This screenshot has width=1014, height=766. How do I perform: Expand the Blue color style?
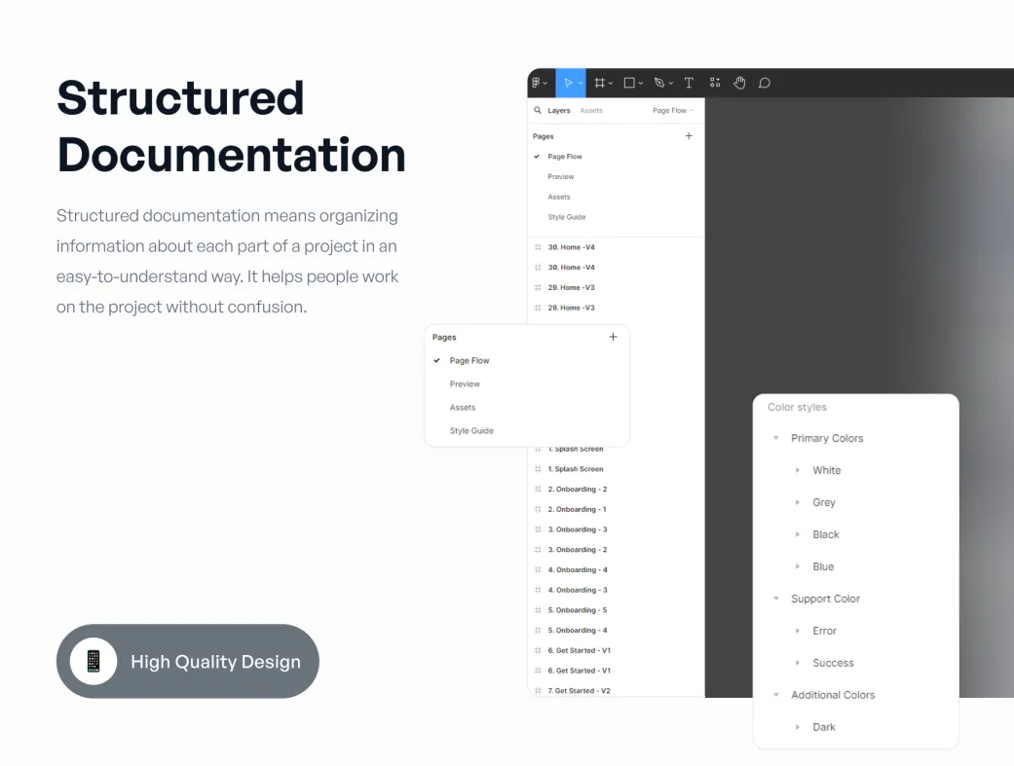point(799,566)
